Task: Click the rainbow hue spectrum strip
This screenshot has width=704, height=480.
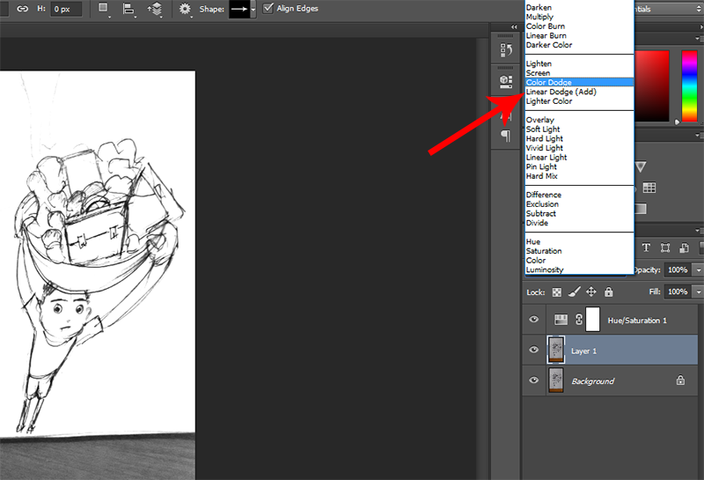Action: click(689, 85)
